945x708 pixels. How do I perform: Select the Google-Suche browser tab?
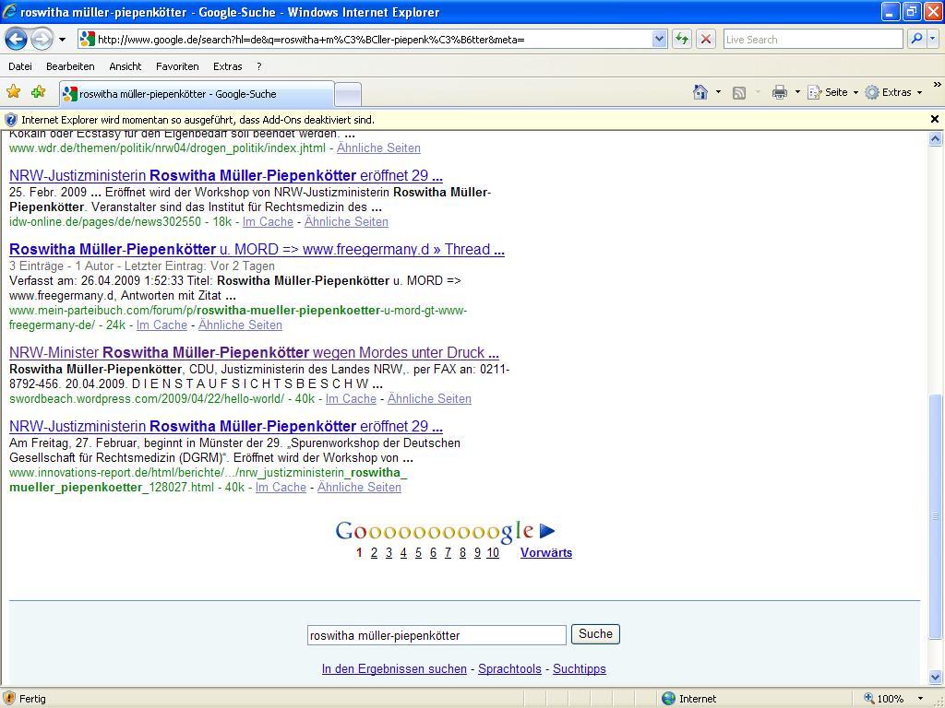197,94
